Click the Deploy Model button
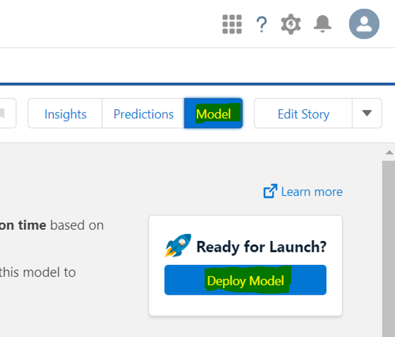Viewport: 395px width, 337px height. (x=245, y=280)
